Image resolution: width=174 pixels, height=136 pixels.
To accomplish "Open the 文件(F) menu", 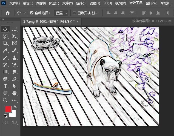I will coord(15,3).
